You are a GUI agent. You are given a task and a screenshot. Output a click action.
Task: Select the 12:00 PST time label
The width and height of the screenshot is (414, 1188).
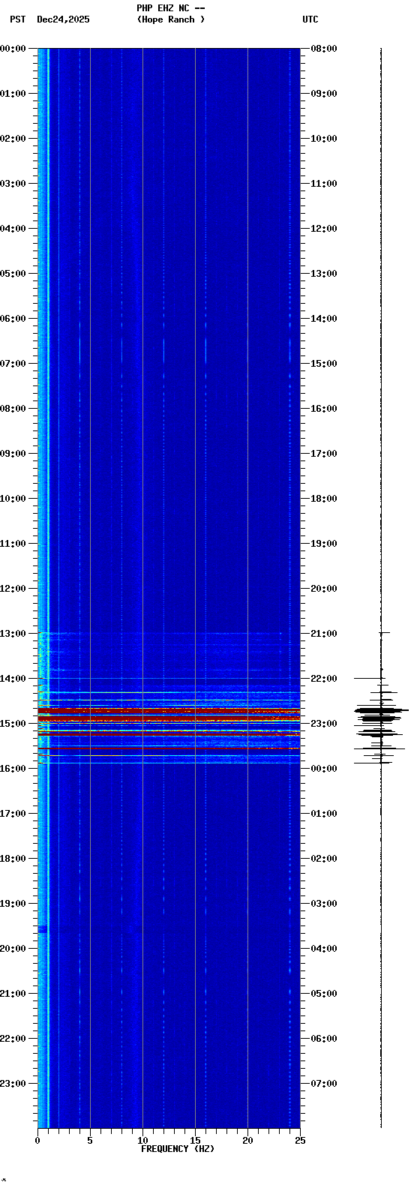pyautogui.click(x=13, y=589)
